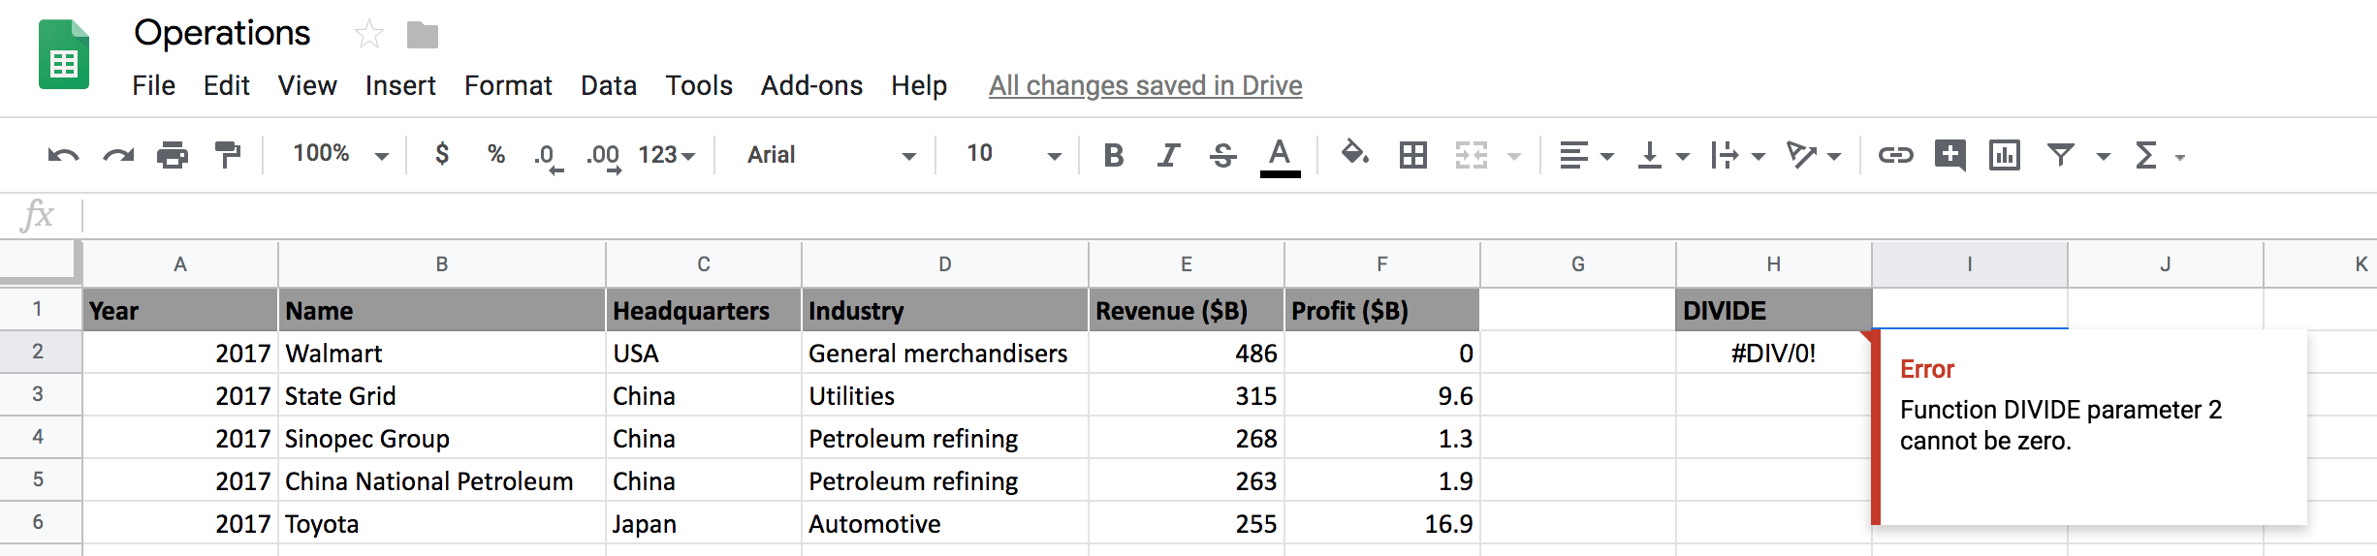The width and height of the screenshot is (2377, 556).
Task: Open vertical align dropdown
Action: coord(1663,155)
